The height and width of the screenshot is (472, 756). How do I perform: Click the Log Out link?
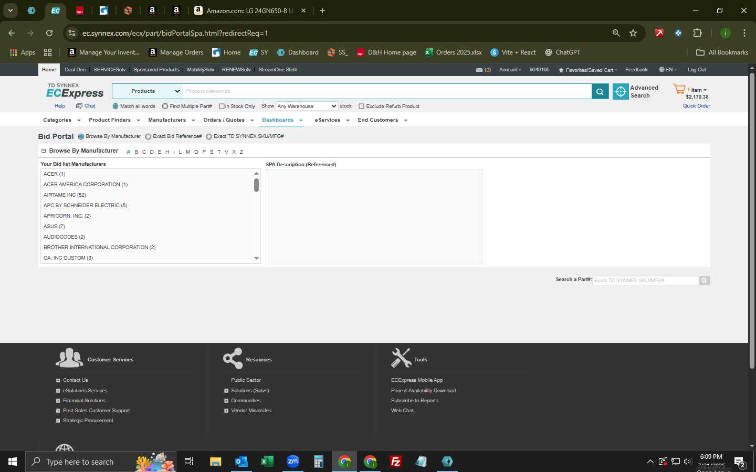(x=697, y=70)
